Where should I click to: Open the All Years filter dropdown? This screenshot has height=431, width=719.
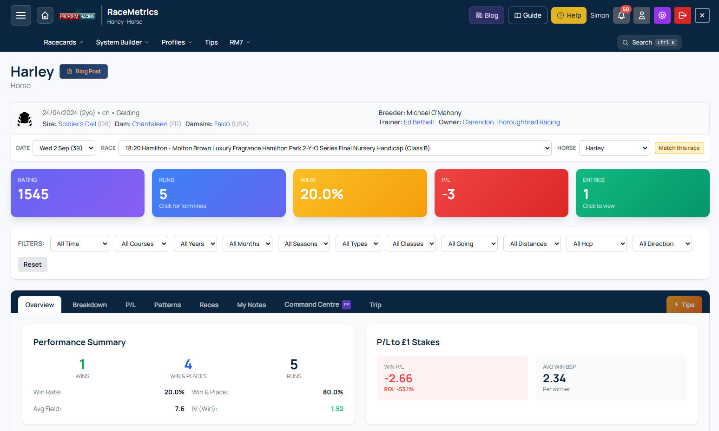pyautogui.click(x=195, y=244)
